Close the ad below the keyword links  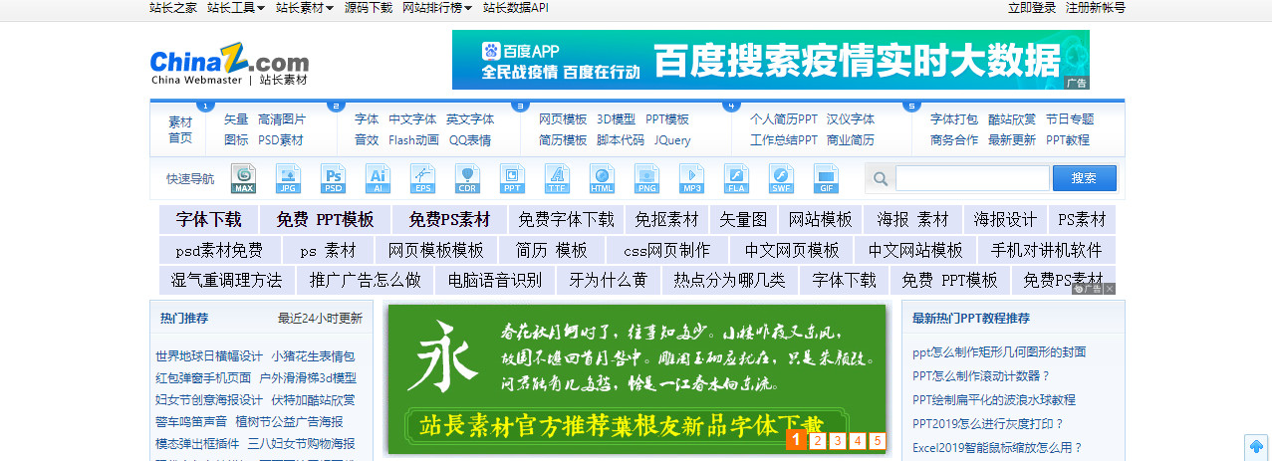(1110, 289)
